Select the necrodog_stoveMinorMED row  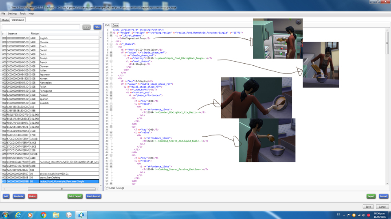tap(51, 162)
